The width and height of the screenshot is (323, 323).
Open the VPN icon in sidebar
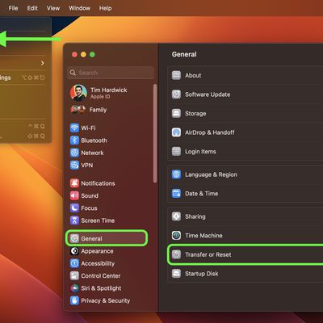point(74,165)
